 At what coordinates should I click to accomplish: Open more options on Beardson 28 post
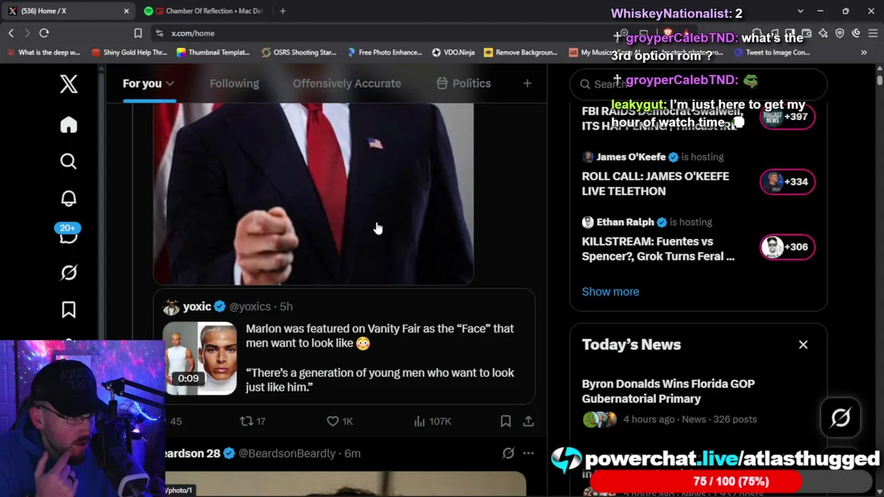[x=528, y=454]
